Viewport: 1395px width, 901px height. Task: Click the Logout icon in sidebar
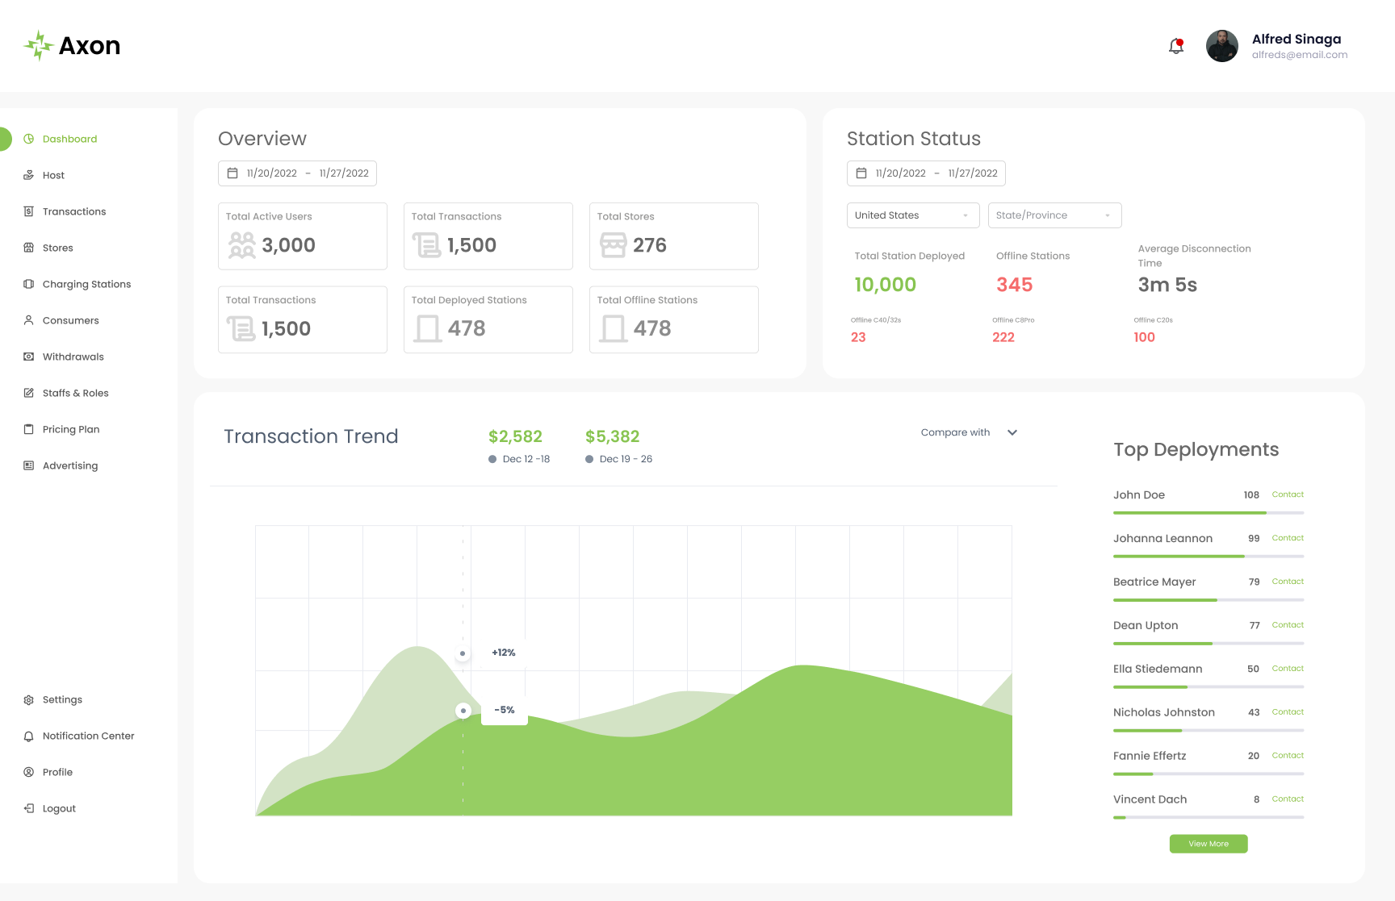point(29,808)
